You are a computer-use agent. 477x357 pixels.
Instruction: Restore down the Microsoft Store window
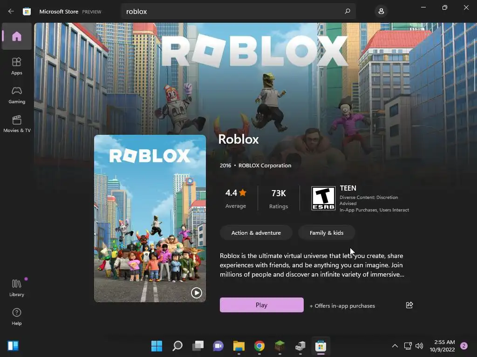(445, 7)
